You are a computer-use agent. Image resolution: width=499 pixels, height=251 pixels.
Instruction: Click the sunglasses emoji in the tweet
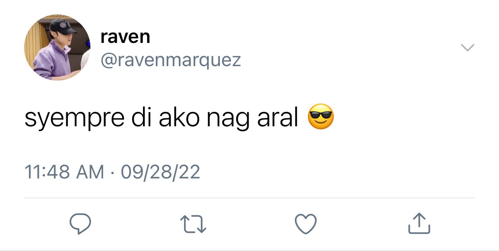(321, 117)
